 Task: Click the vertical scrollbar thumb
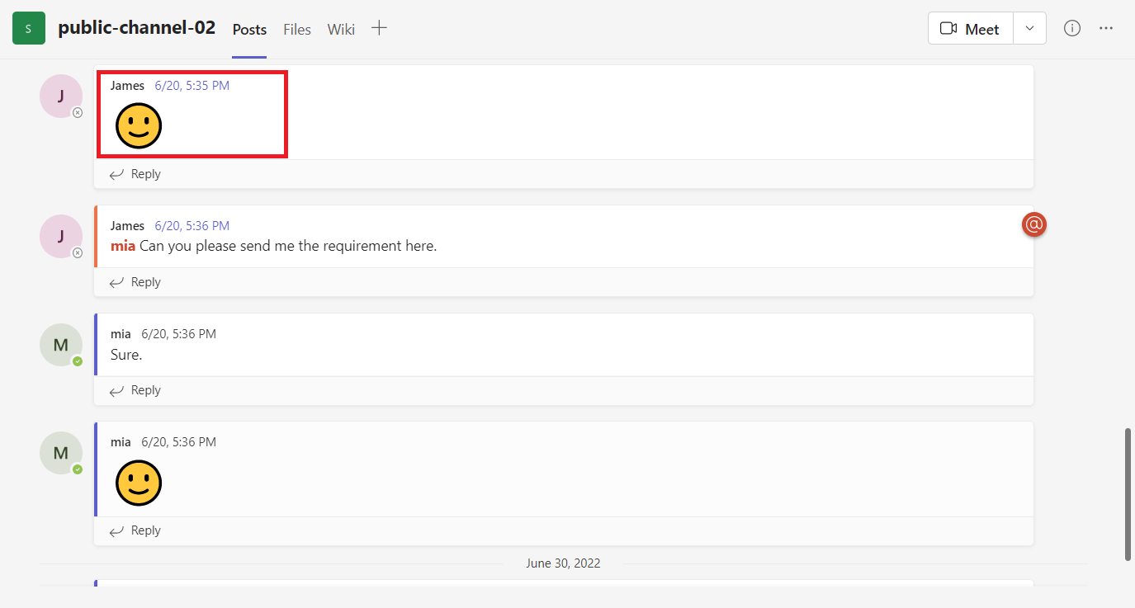click(1128, 494)
